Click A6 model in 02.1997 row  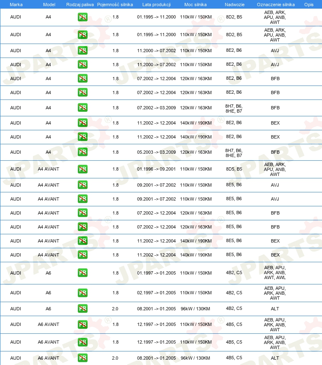[48, 293]
